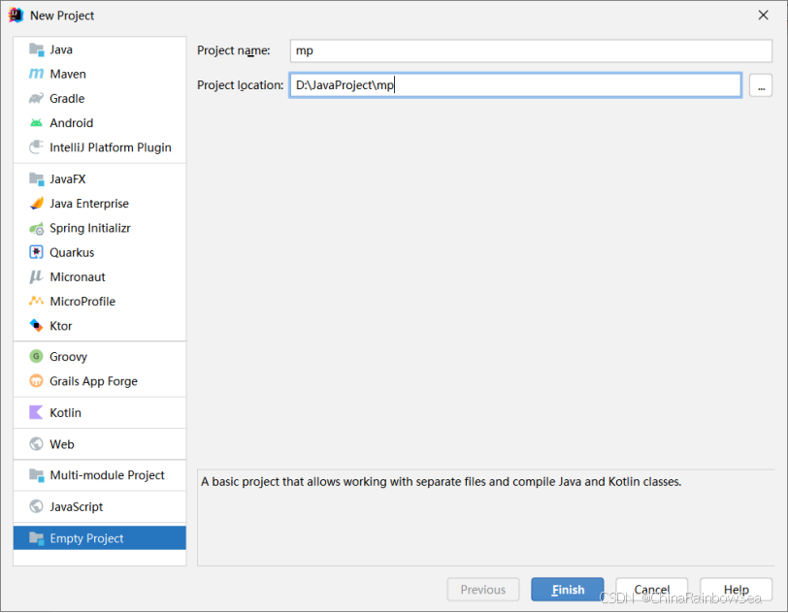Select the Spring Initializr icon
788x613 pixels.
pyautogui.click(x=36, y=229)
